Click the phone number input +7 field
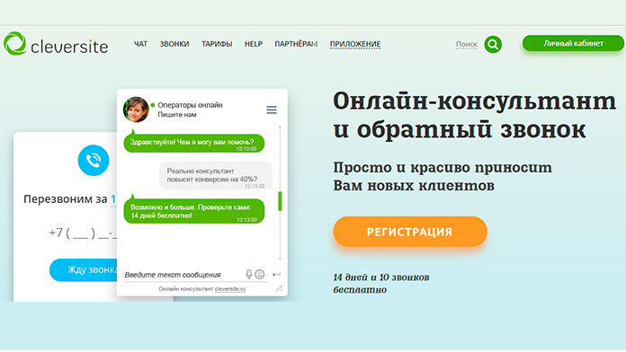 [83, 233]
